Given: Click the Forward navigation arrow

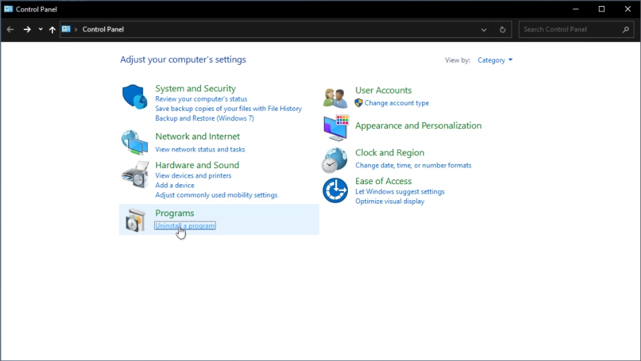Looking at the screenshot, I should [x=27, y=29].
